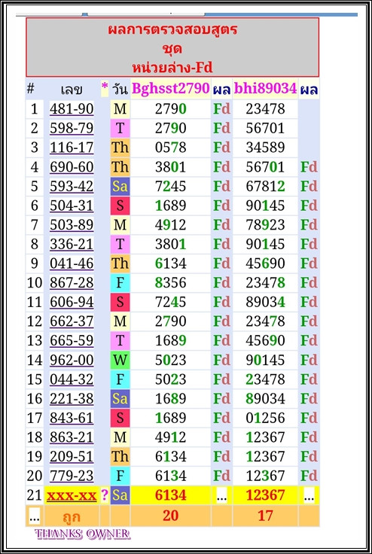Click the magenta question mark in row 21
This screenshot has height=554, width=372.
pos(105,495)
